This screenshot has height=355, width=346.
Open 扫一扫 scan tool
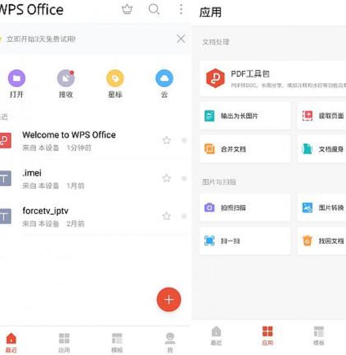pyautogui.click(x=245, y=241)
